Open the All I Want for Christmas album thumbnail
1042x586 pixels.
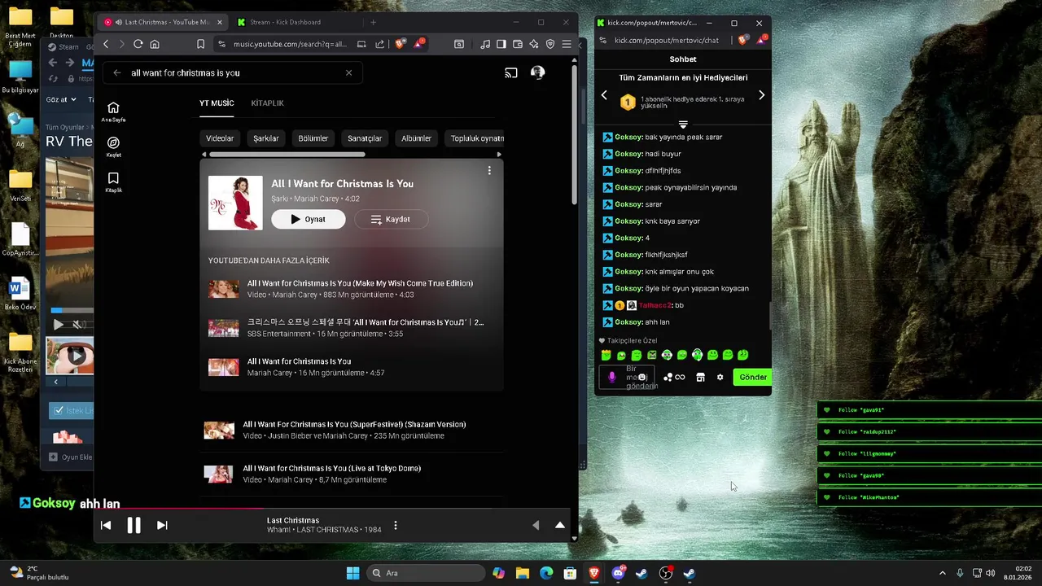(x=235, y=203)
